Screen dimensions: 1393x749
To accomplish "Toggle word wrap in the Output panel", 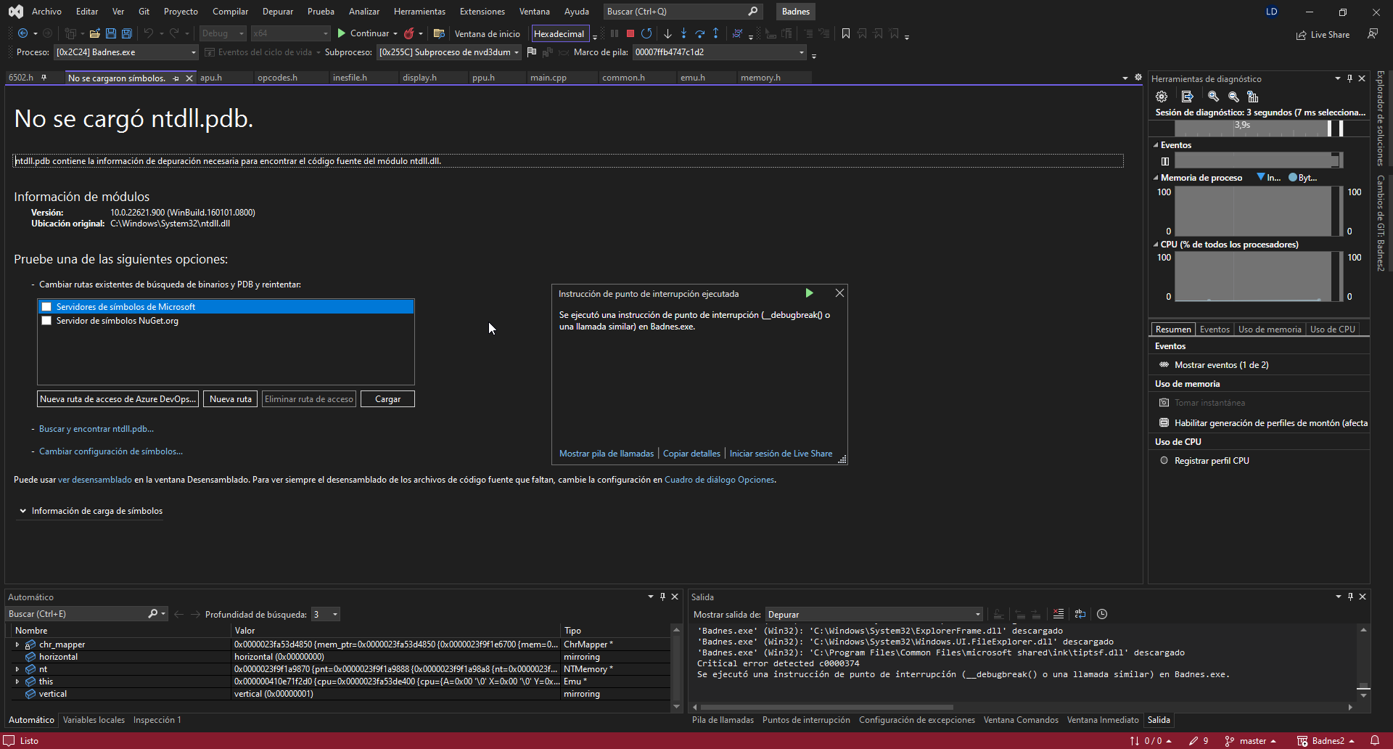I will click(x=1080, y=614).
